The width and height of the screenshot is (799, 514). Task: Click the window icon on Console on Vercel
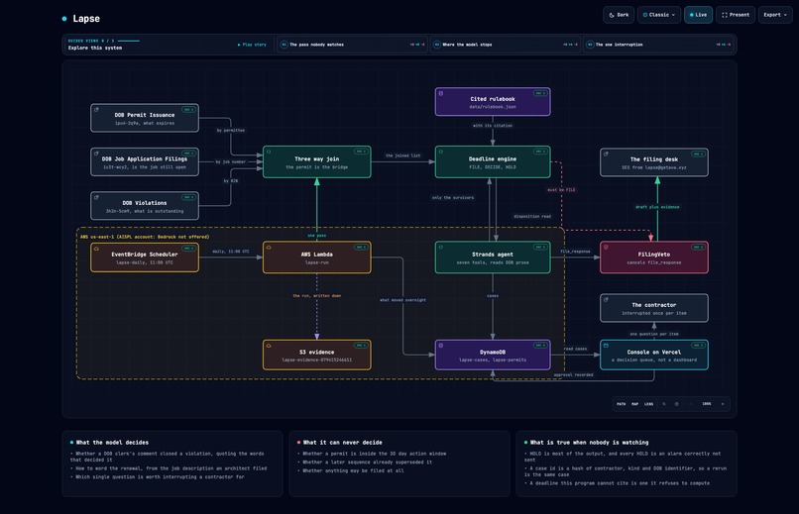point(606,346)
